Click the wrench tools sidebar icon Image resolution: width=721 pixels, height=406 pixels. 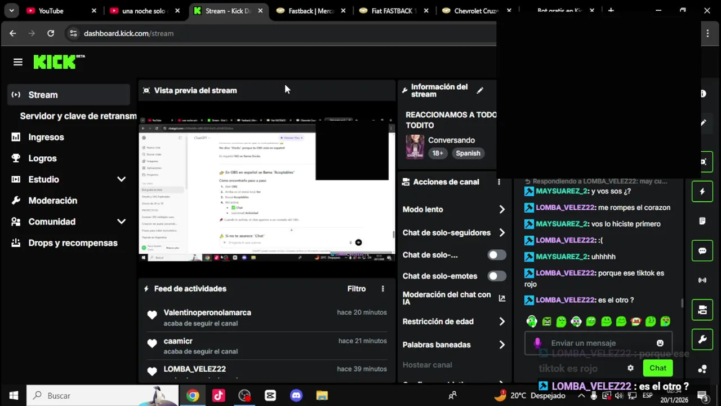(x=702, y=339)
